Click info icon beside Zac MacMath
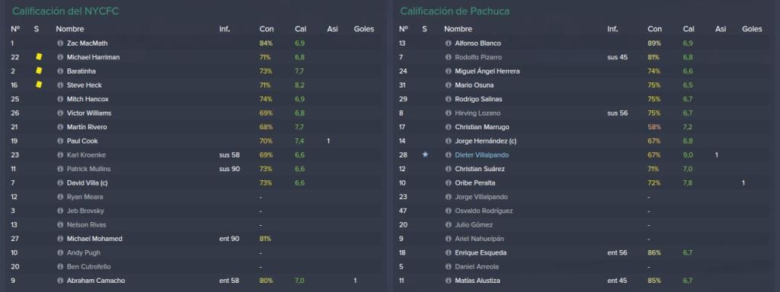This screenshot has width=780, height=292. (x=60, y=43)
